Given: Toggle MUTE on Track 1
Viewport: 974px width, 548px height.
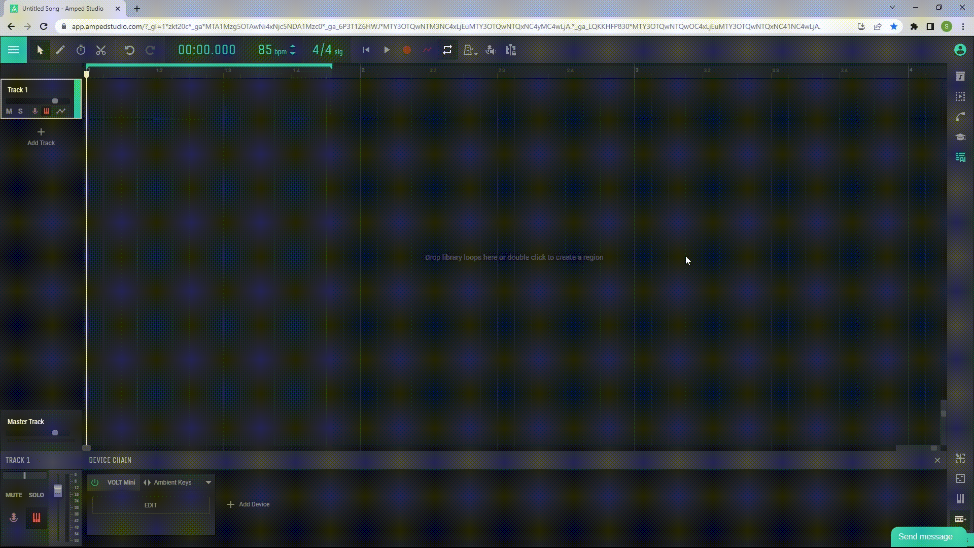Looking at the screenshot, I should point(9,111).
